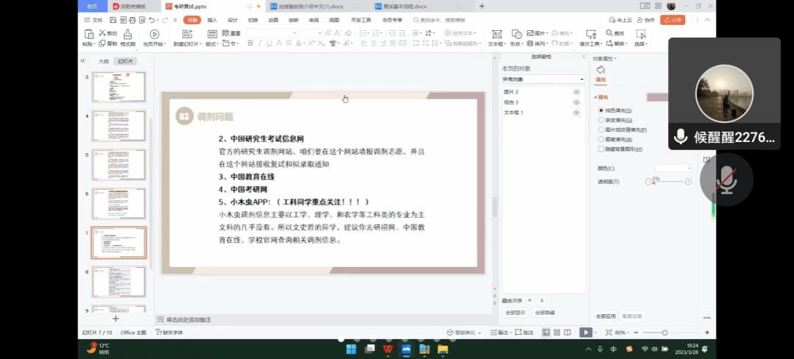The height and width of the screenshot is (359, 794).
Task: Click the Select (选择) cursor icon
Action: 641,35
